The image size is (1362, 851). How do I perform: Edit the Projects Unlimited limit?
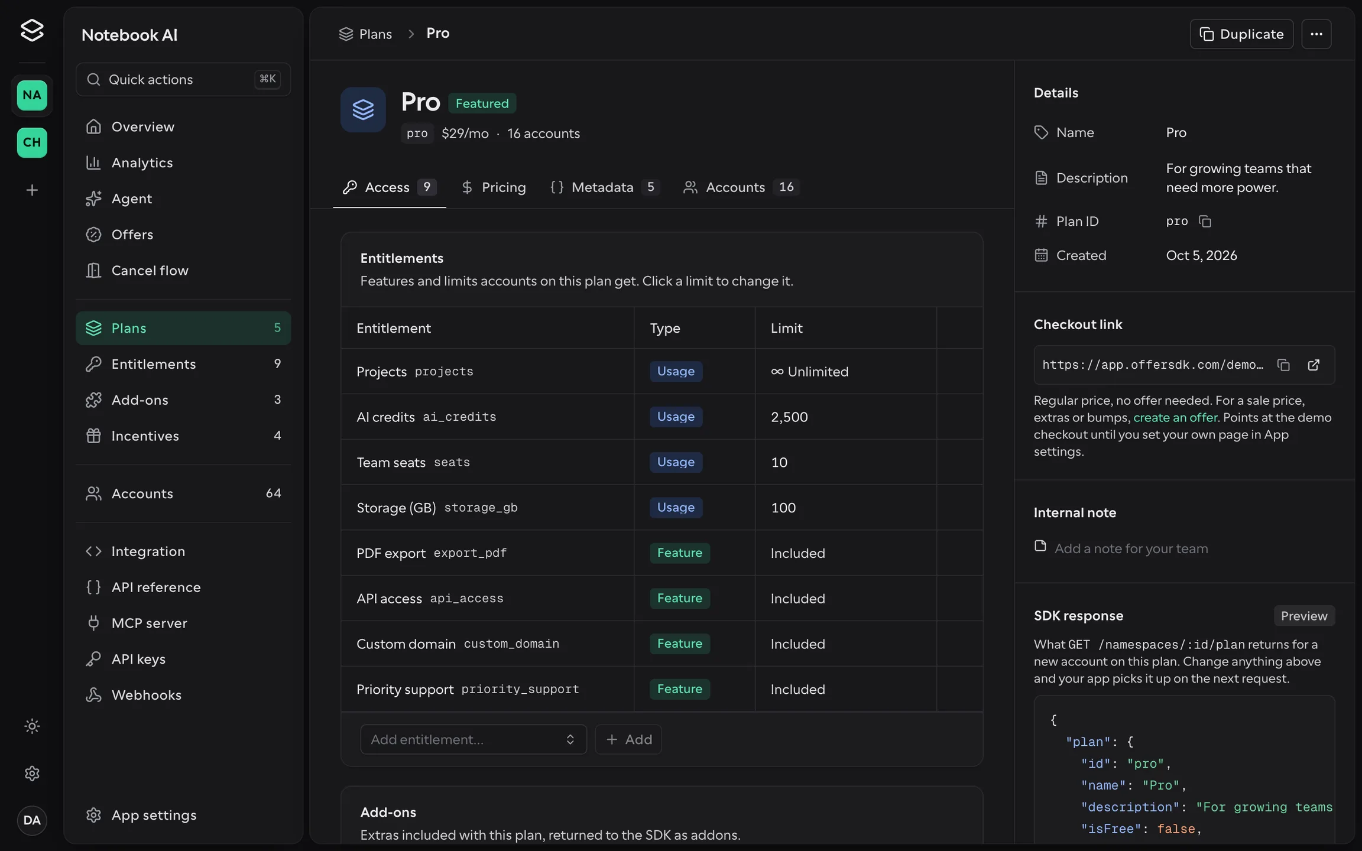pyautogui.click(x=809, y=372)
